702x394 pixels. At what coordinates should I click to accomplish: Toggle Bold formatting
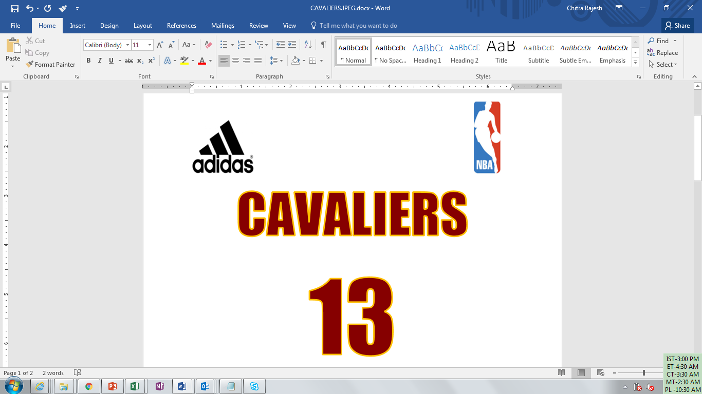pos(88,61)
